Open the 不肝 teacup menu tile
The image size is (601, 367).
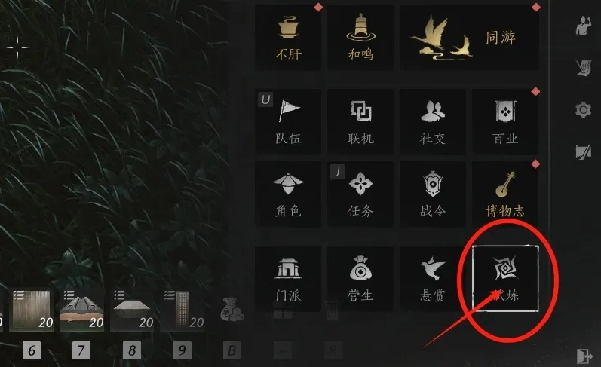[x=288, y=37]
